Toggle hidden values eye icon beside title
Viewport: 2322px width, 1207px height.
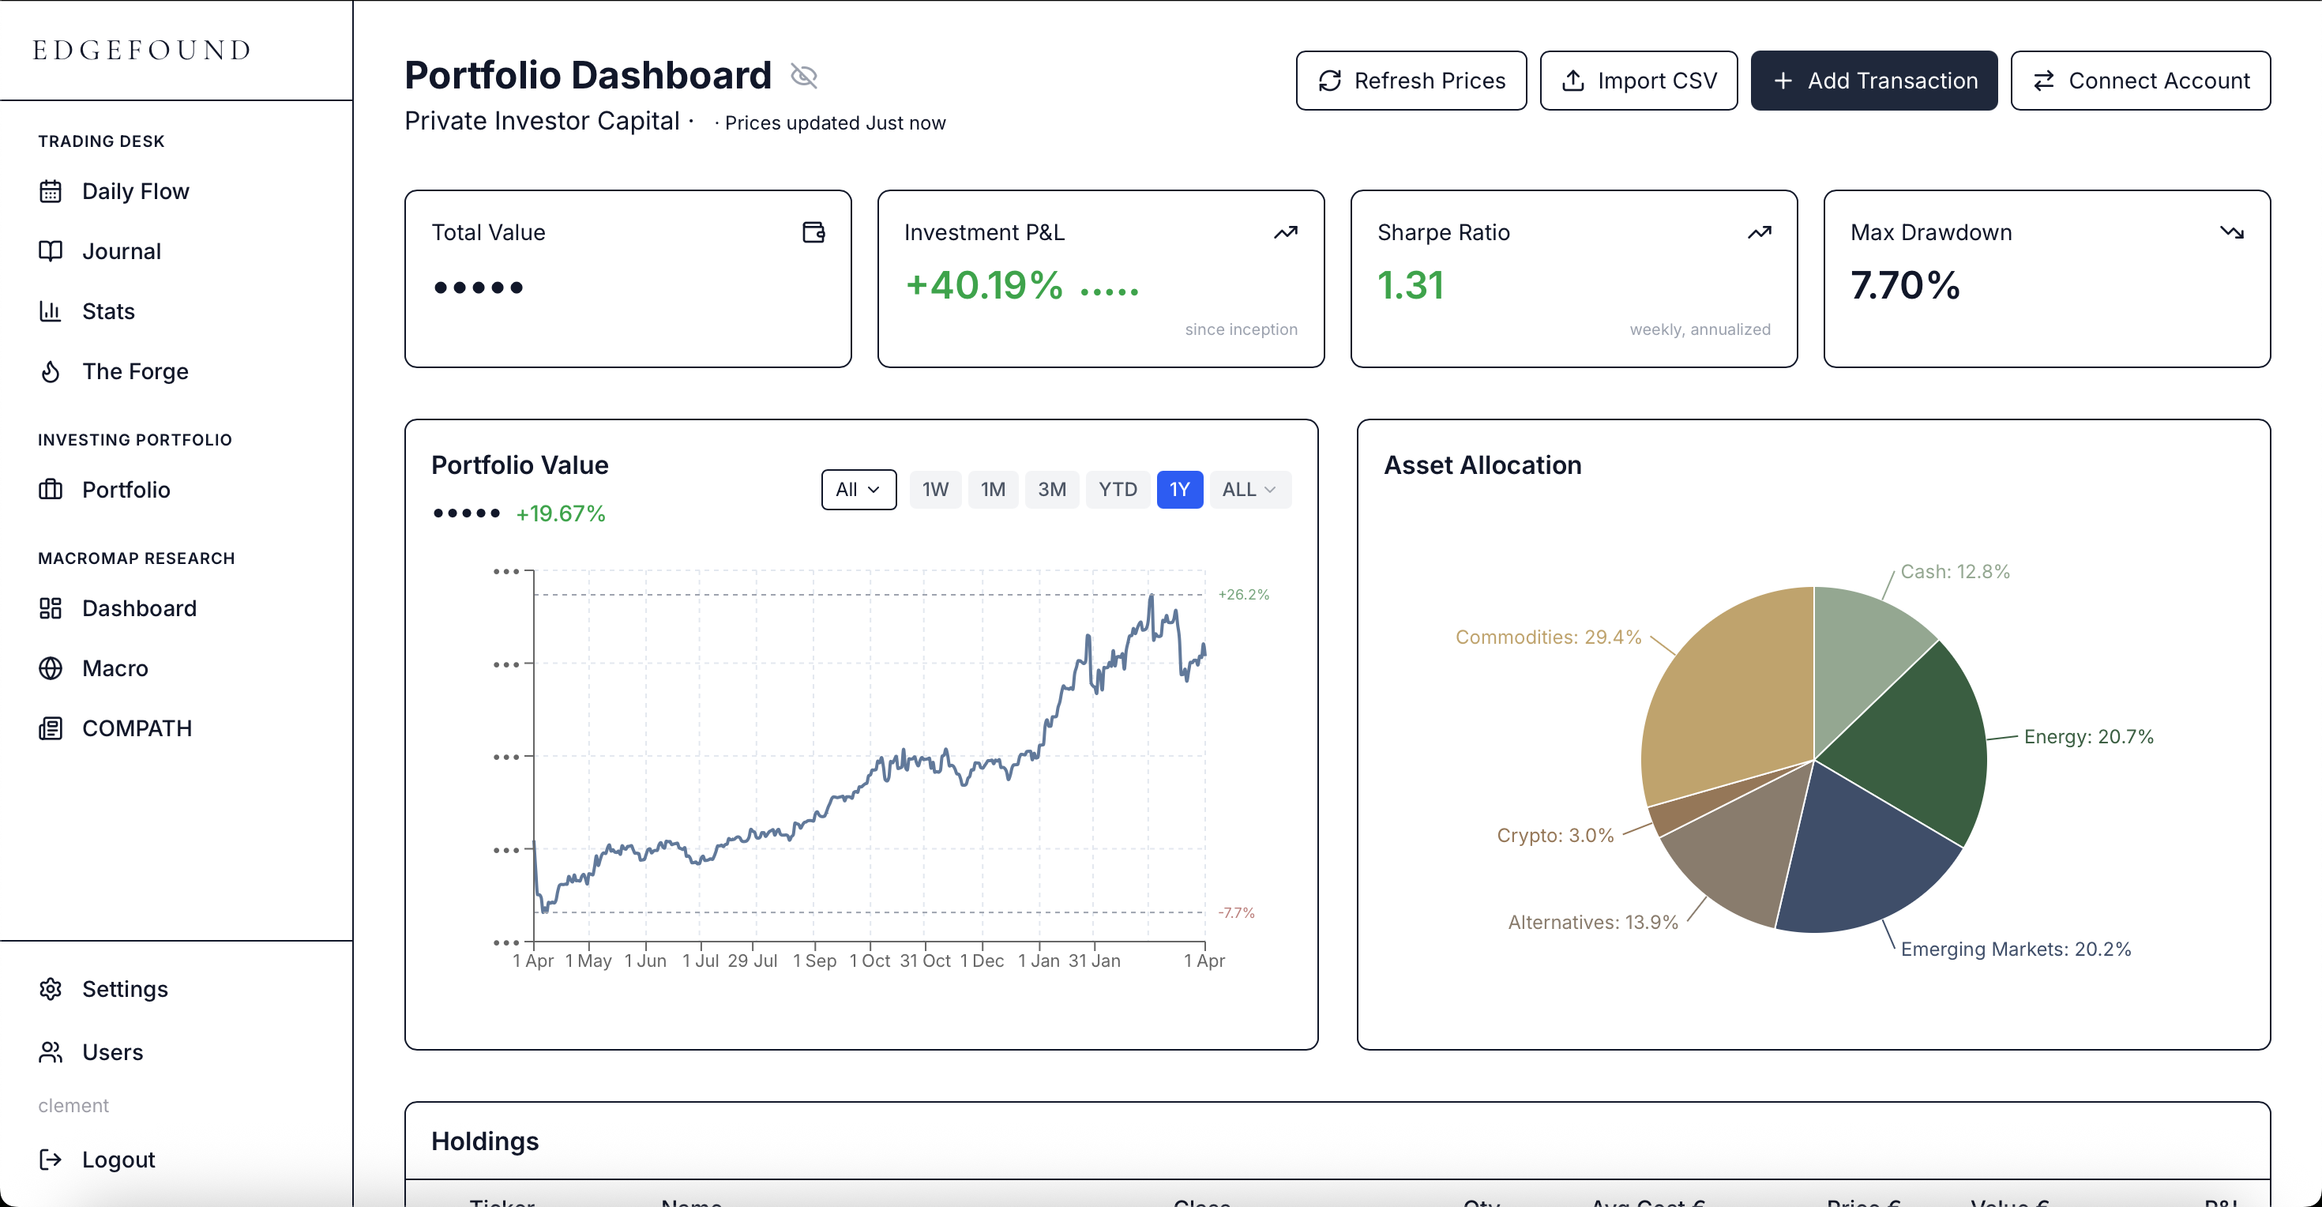pyautogui.click(x=803, y=76)
